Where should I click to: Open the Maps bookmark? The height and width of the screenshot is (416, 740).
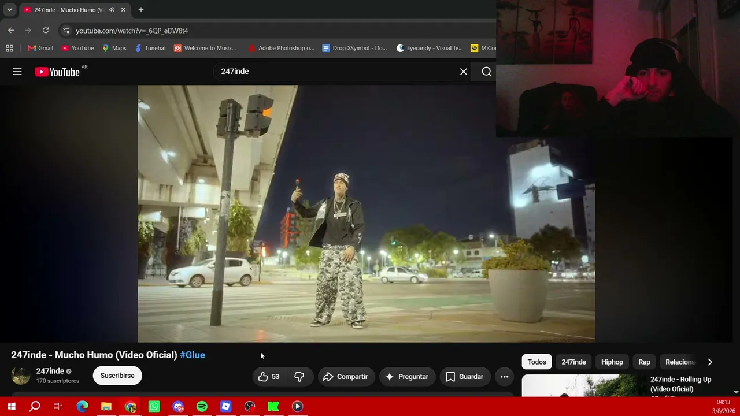(114, 48)
